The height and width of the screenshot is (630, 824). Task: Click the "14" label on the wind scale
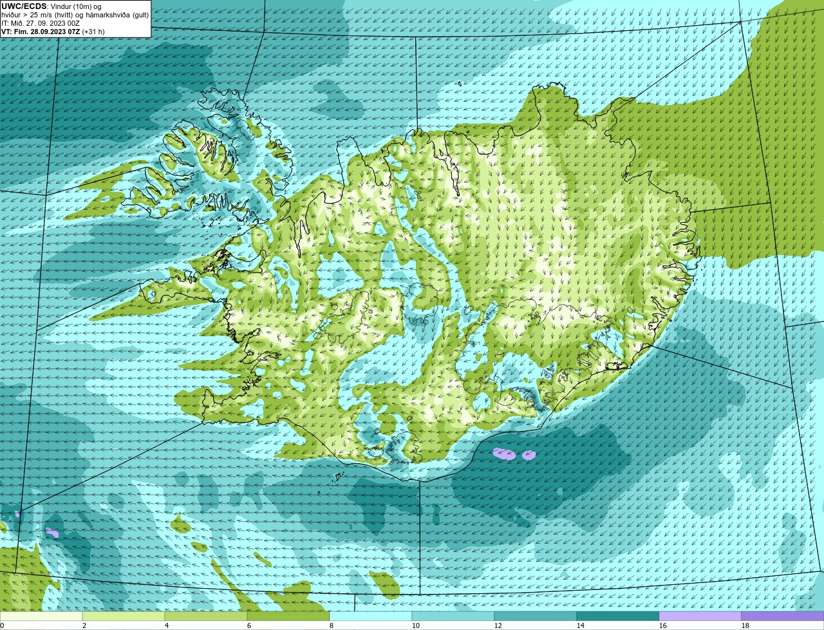pos(581,625)
